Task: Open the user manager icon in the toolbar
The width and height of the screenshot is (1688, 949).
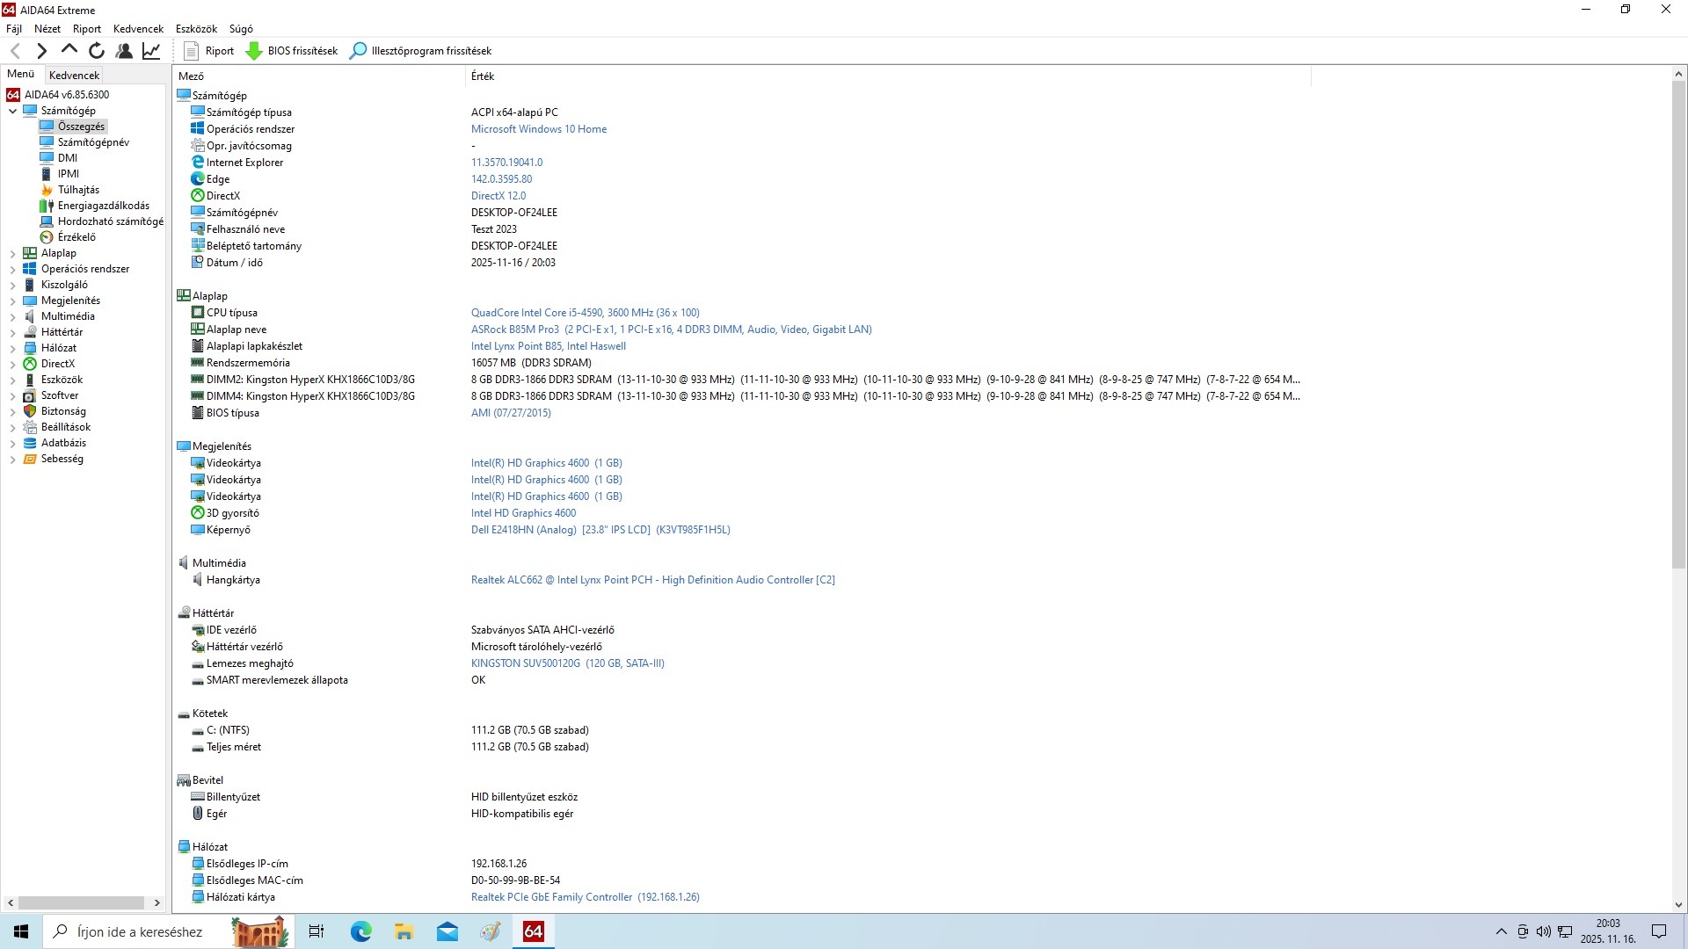Action: [x=124, y=51]
